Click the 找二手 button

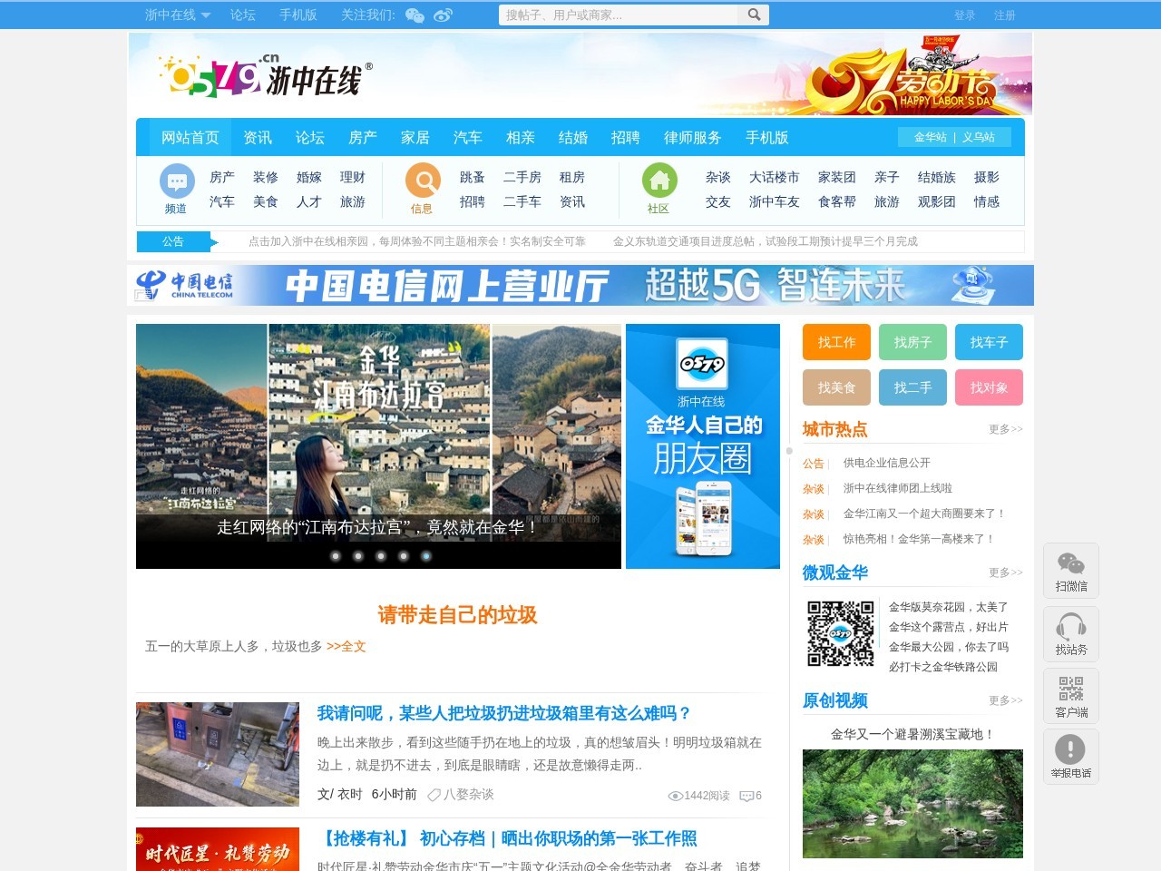point(912,387)
